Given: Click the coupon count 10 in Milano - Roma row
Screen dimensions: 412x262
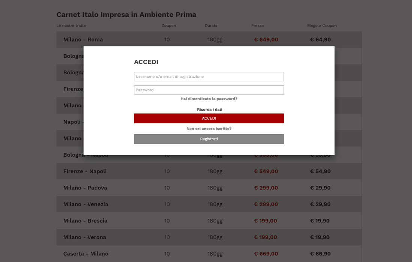Looking at the screenshot, I should [167, 40].
